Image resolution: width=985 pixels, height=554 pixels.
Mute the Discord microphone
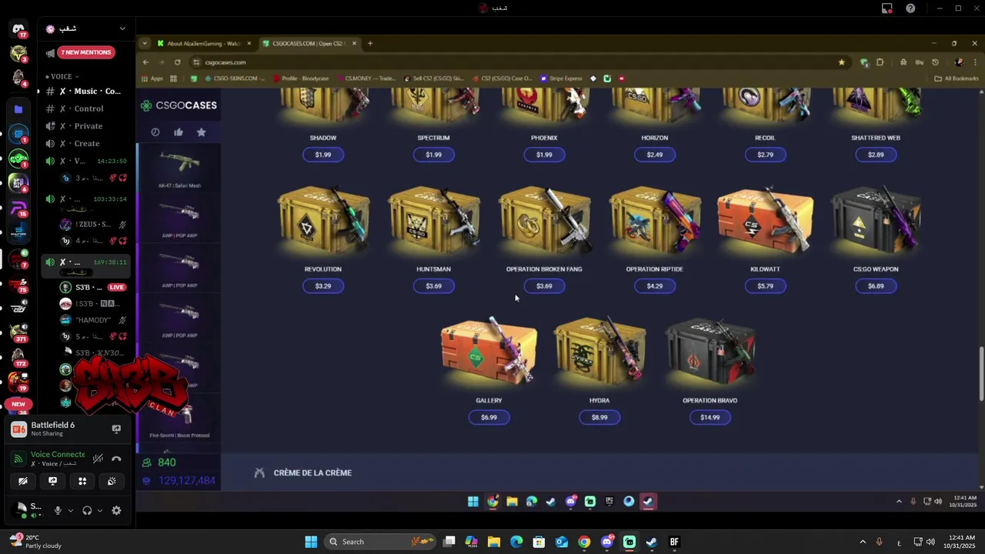tap(58, 510)
